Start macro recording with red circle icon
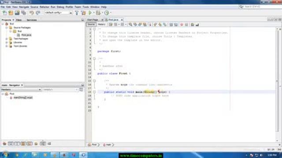Image resolution: width=282 pixels, height=158 pixels. pyautogui.click(x=182, y=25)
